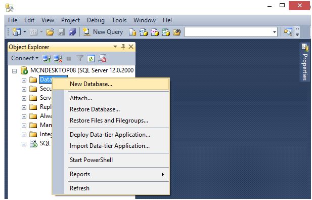Click the Analysis Services XMLA Query icon
The width and height of the screenshot is (312, 200).
tap(166, 32)
